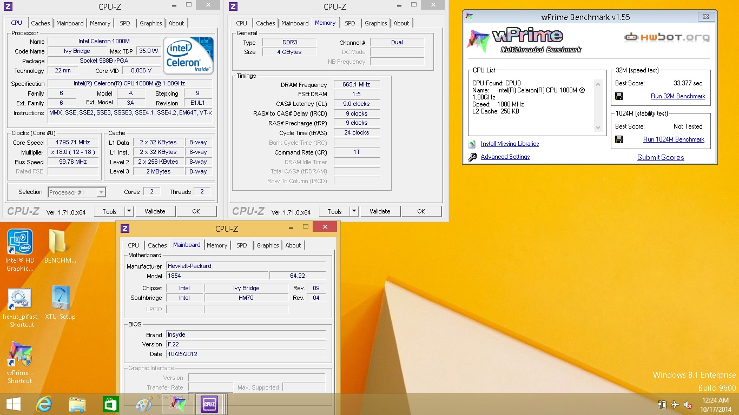Image resolution: width=739 pixels, height=415 pixels.
Task: Click Validate in the CPU window
Action: click(155, 211)
